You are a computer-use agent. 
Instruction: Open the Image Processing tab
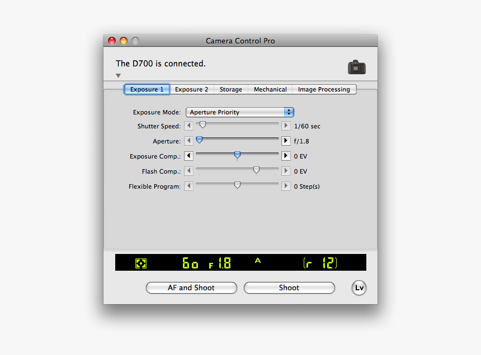324,89
